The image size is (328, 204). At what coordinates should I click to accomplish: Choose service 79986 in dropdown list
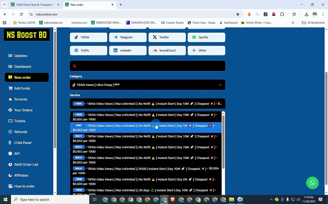pyautogui.click(x=146, y=117)
